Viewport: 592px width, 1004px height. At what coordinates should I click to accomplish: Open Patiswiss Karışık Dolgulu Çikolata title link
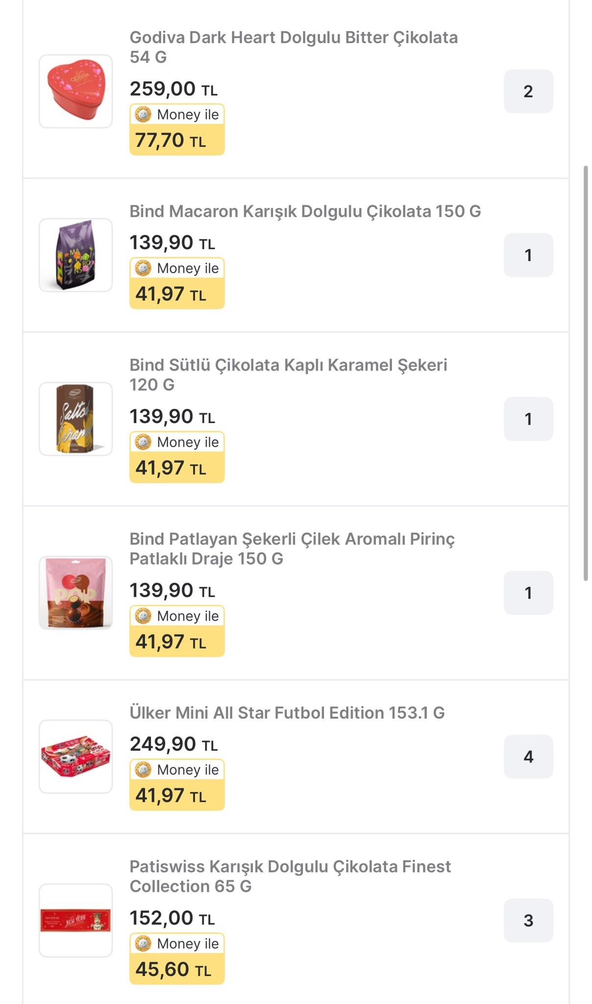pyautogui.click(x=290, y=876)
